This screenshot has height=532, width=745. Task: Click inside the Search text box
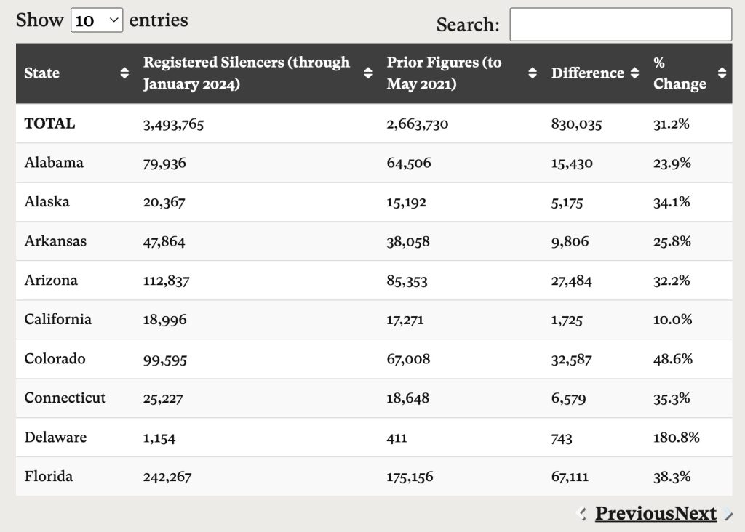[x=621, y=25]
